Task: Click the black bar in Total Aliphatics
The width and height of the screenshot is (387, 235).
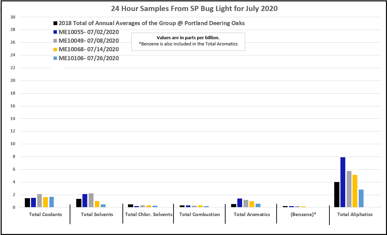Action: 337,194
